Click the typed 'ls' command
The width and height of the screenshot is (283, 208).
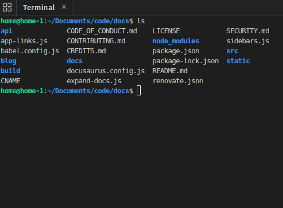point(141,21)
